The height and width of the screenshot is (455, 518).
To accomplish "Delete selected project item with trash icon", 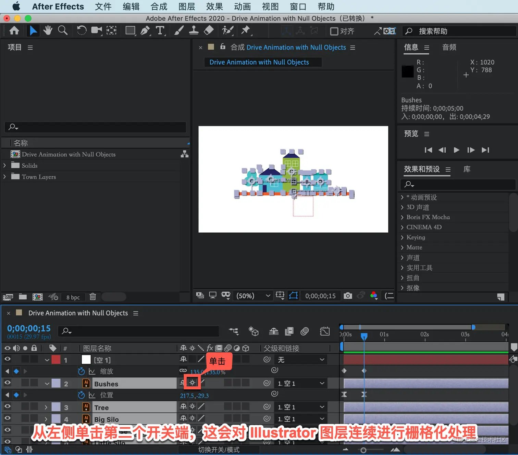I will click(93, 297).
